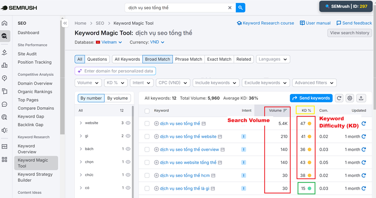
Task: Check the box for 'dịch vụ seo website tổng thể'
Action: pyautogui.click(x=147, y=162)
